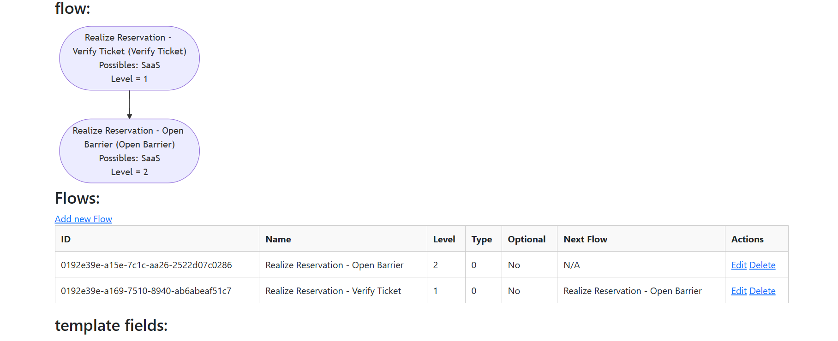838x341 pixels.
Task: Click the ID column header
Action: 66,239
